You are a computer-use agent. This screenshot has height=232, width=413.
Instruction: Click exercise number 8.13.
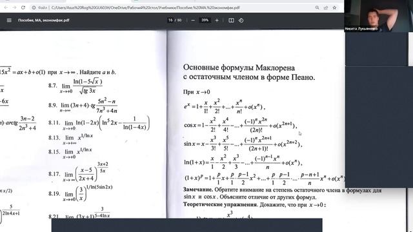tap(54, 137)
